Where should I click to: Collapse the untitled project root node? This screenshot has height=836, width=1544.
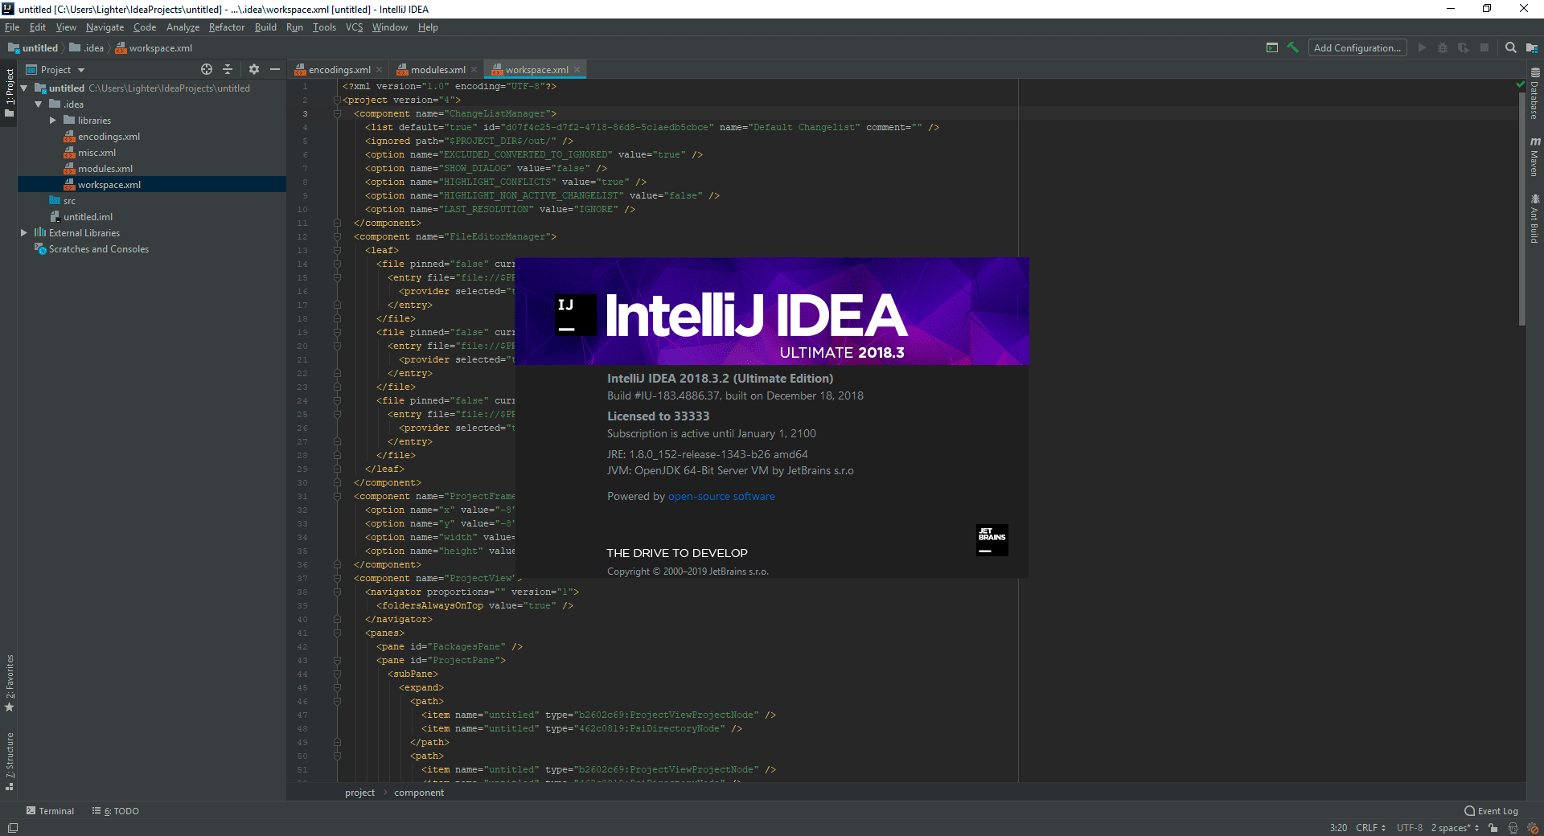point(24,88)
